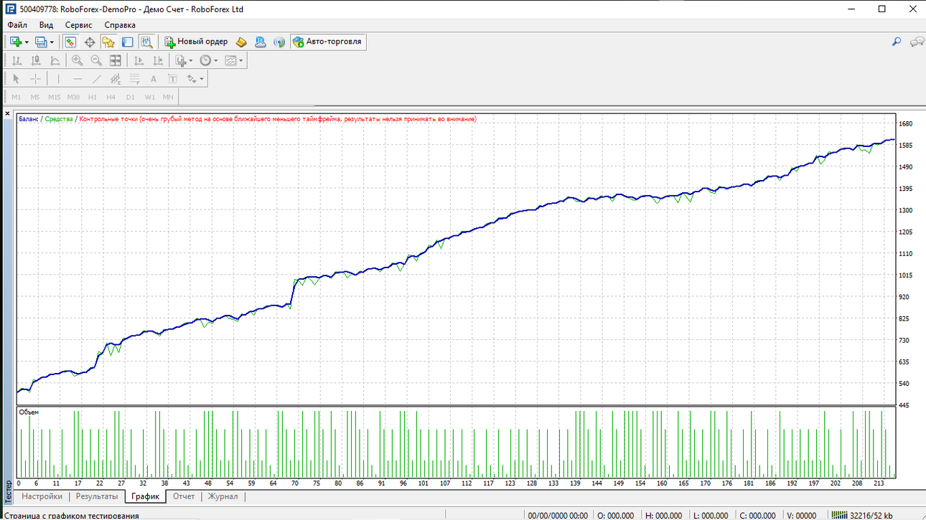Pick the vertical line drawing tool
This screenshot has width=926, height=520.
tap(58, 79)
